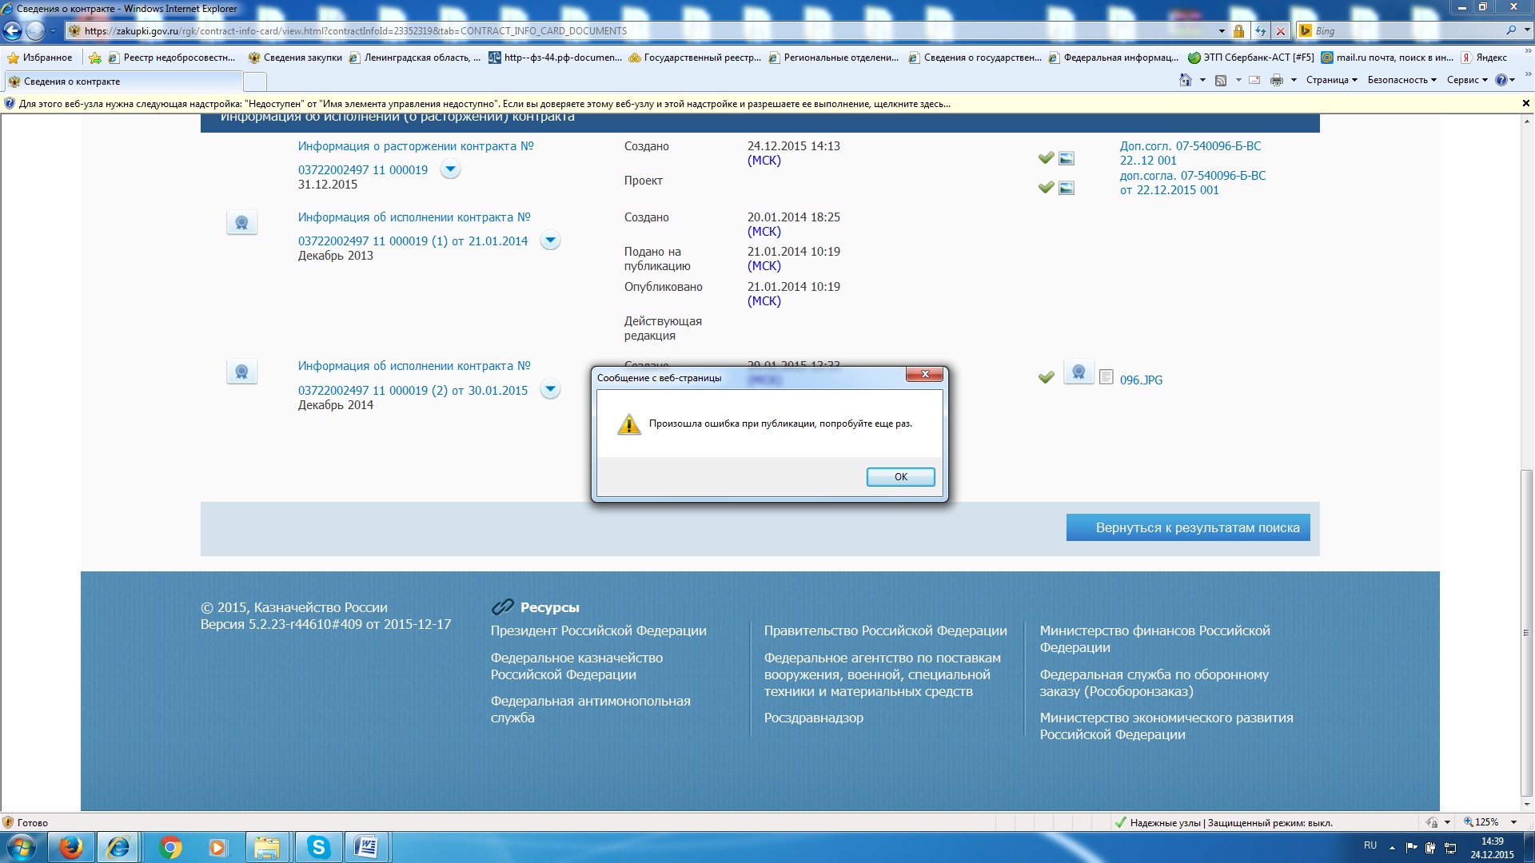Click image icon beside Доп.согл. 22..12 001
This screenshot has height=863, width=1535.
click(x=1067, y=158)
